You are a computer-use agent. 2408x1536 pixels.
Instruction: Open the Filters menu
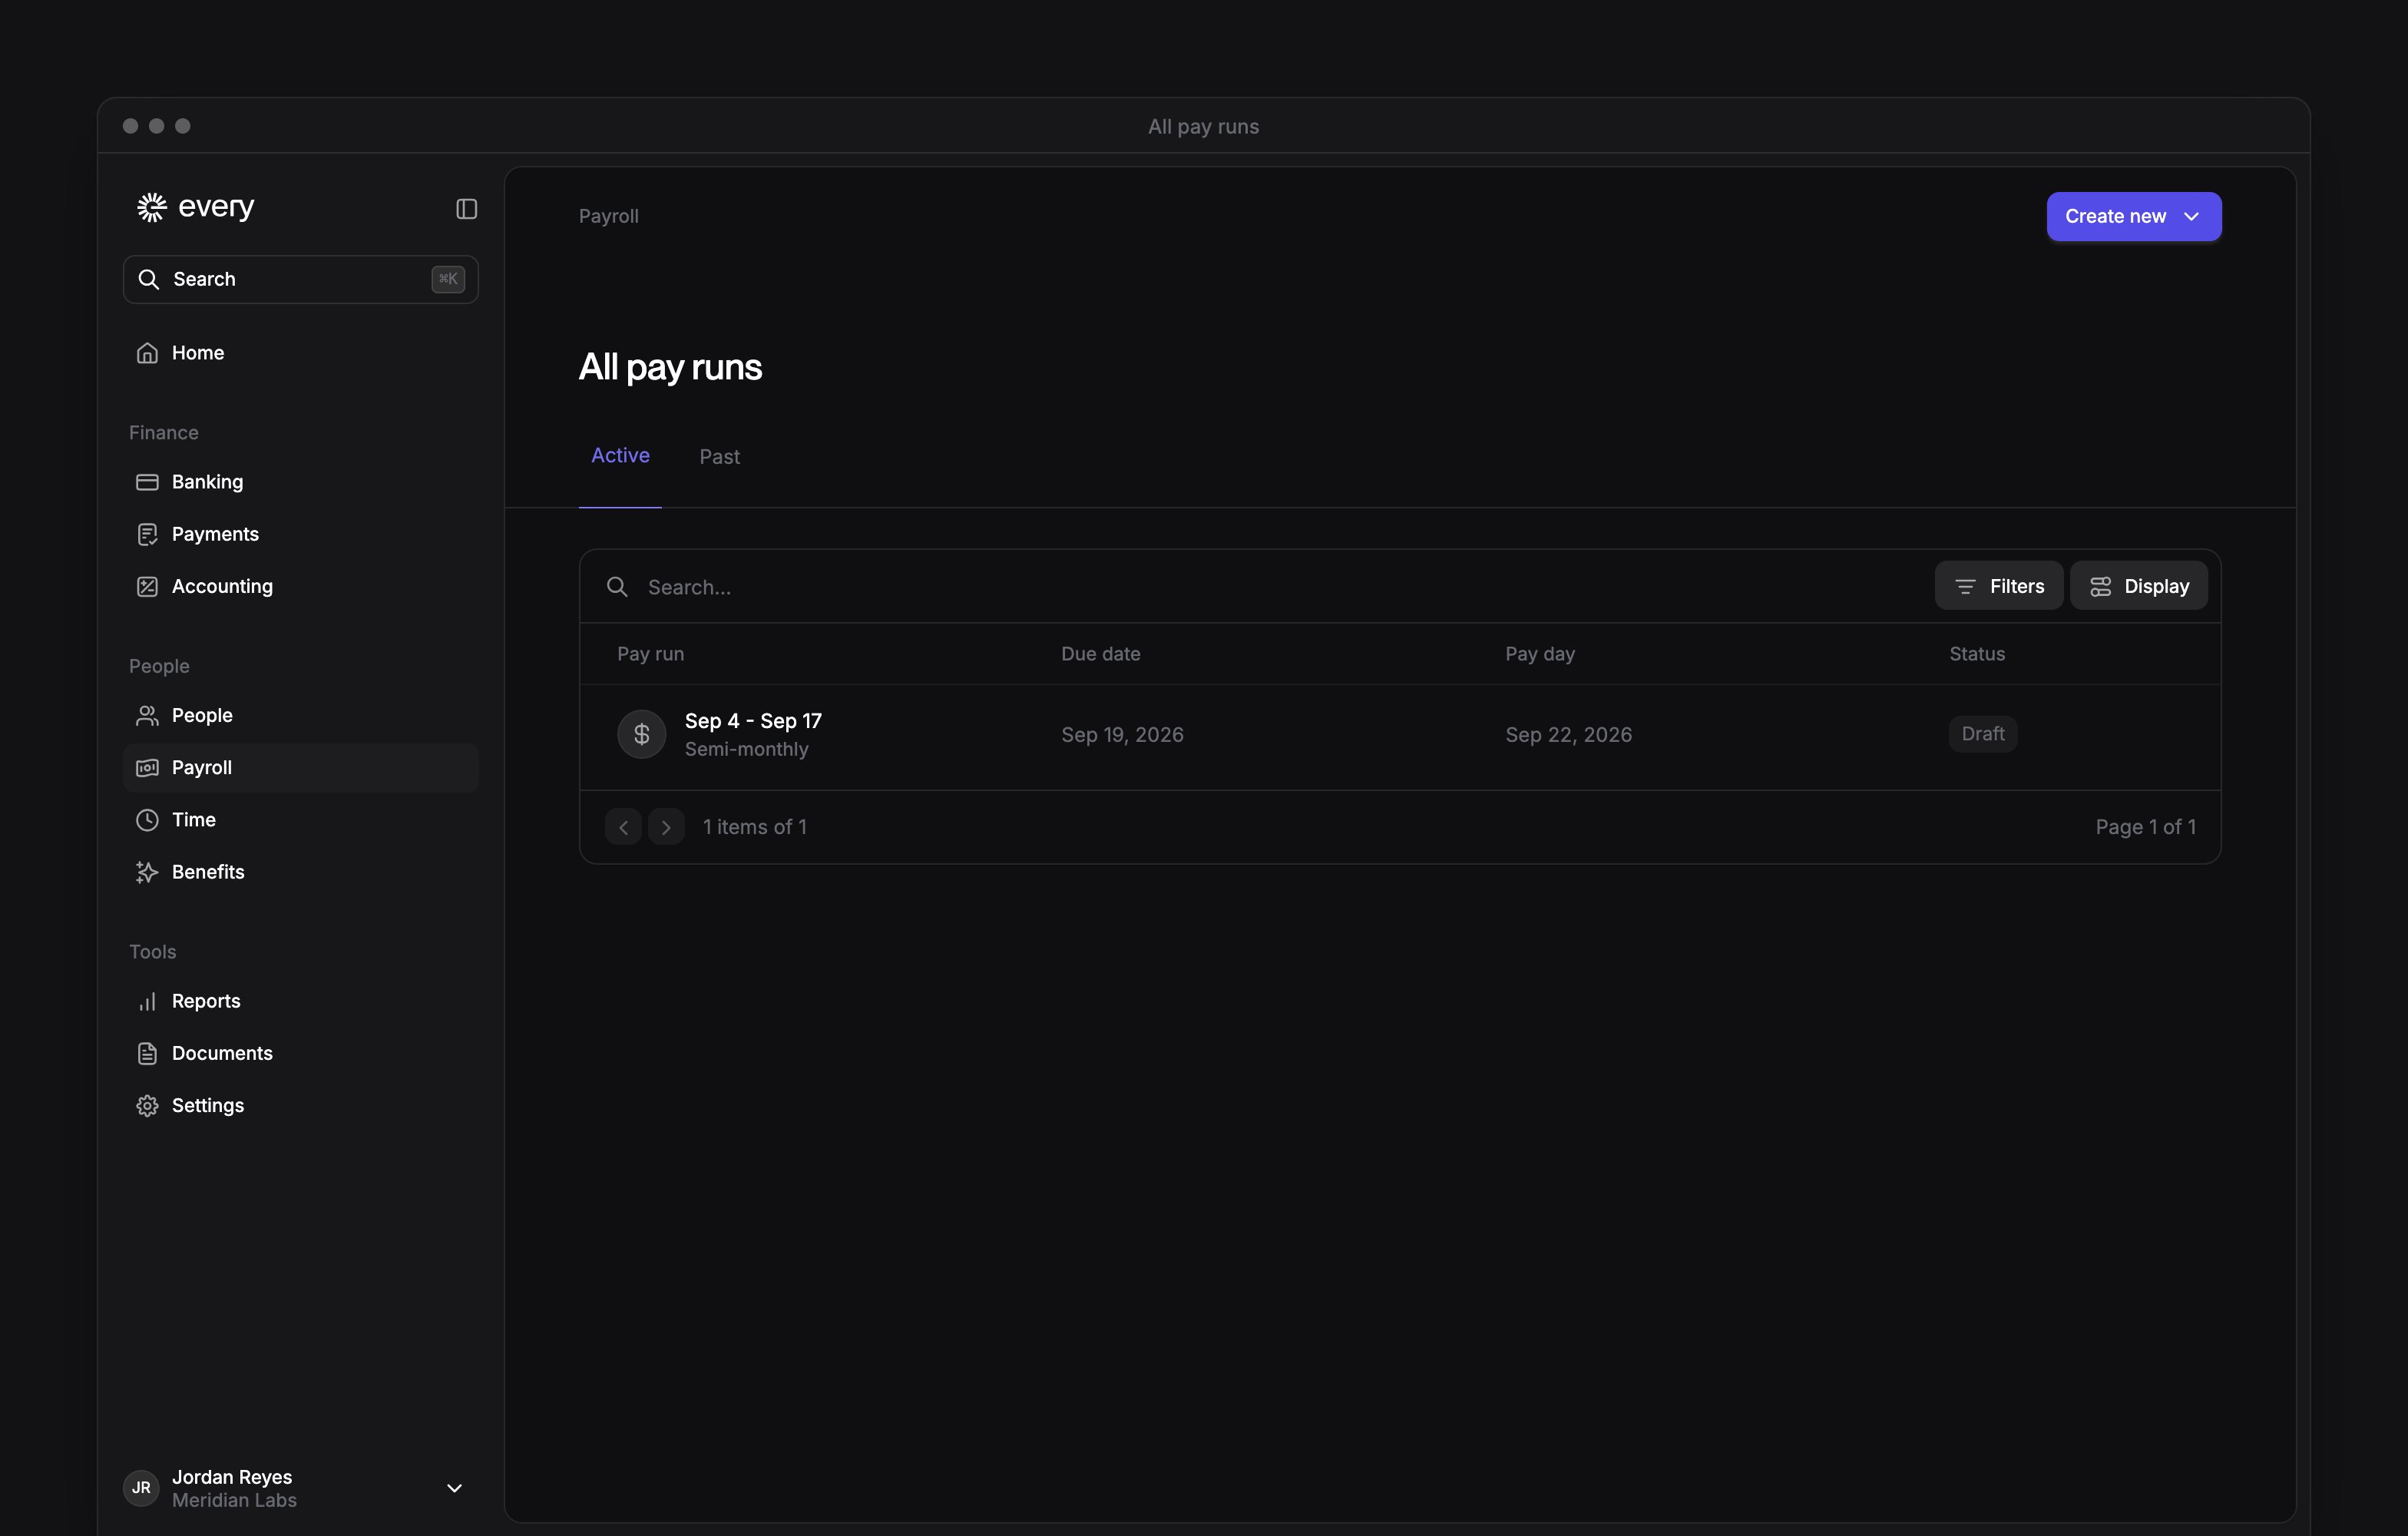(x=1998, y=586)
